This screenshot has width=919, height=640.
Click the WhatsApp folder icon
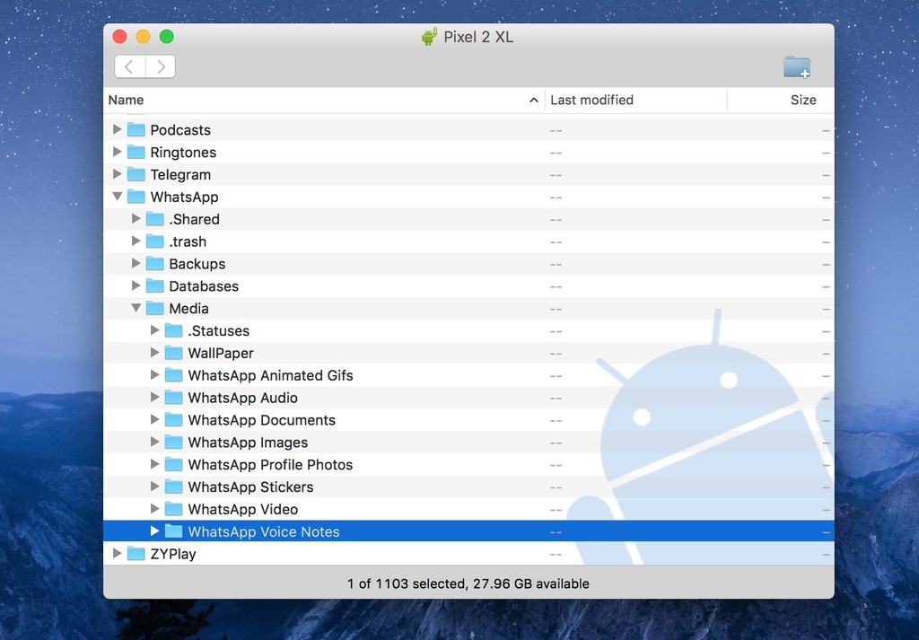click(x=136, y=197)
